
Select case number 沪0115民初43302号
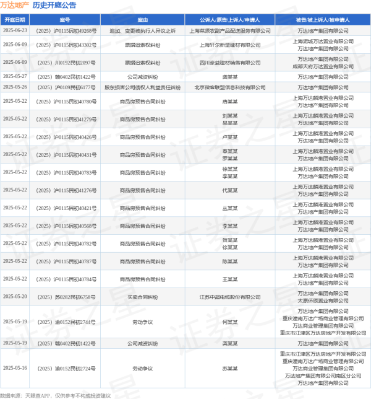coord(66,45)
